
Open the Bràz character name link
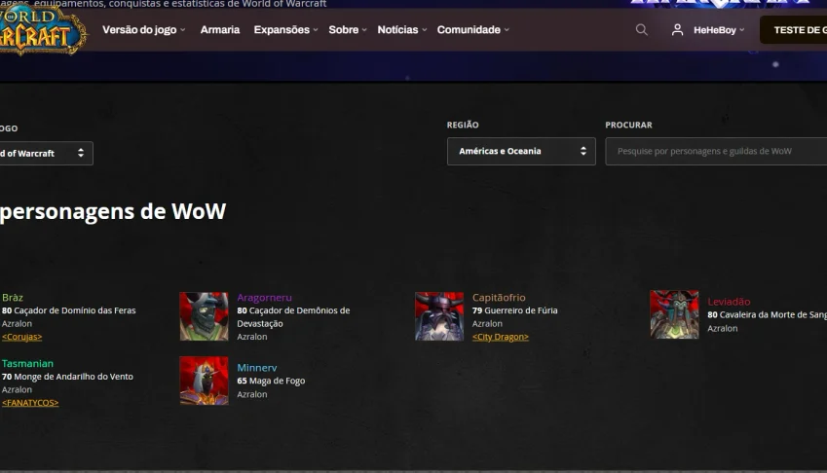tap(12, 298)
